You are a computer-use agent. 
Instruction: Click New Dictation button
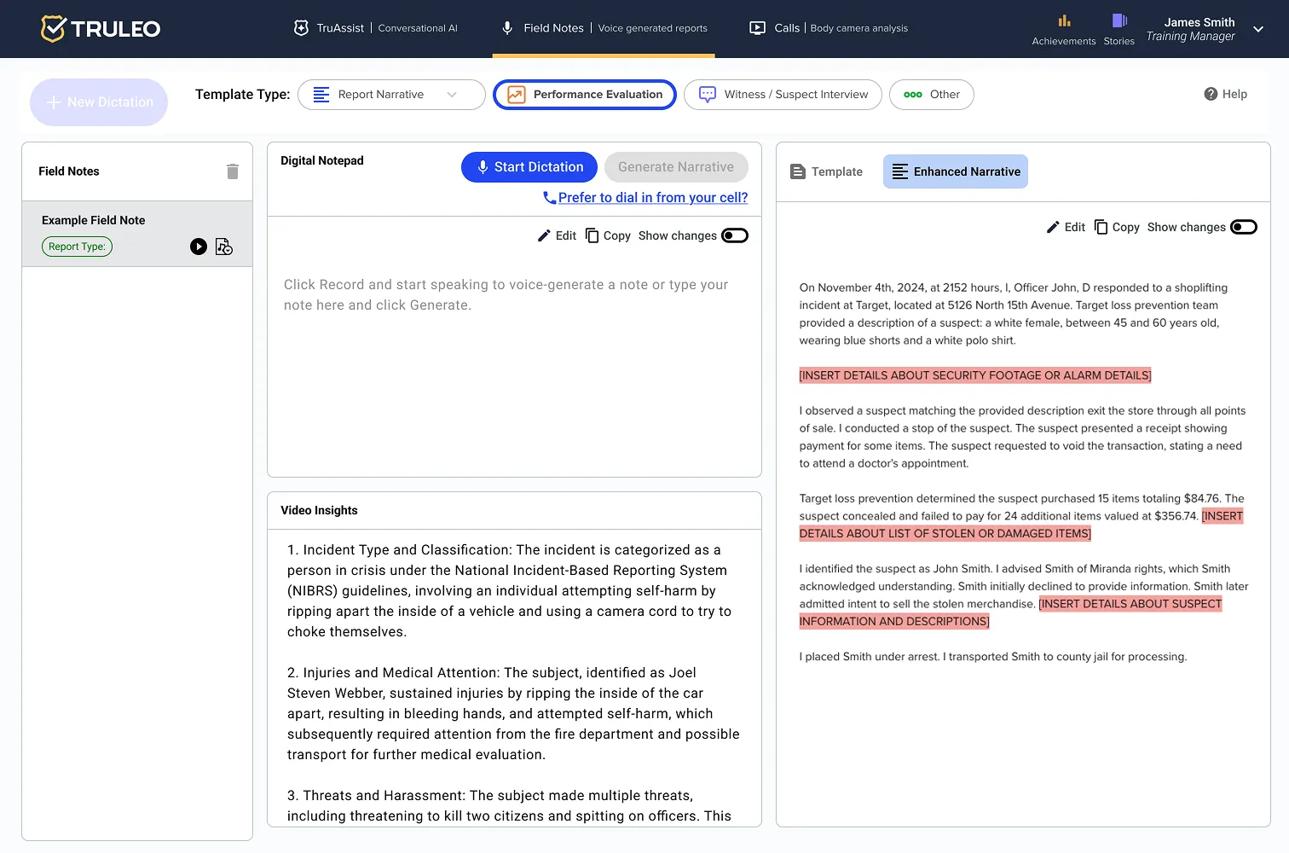tap(99, 102)
